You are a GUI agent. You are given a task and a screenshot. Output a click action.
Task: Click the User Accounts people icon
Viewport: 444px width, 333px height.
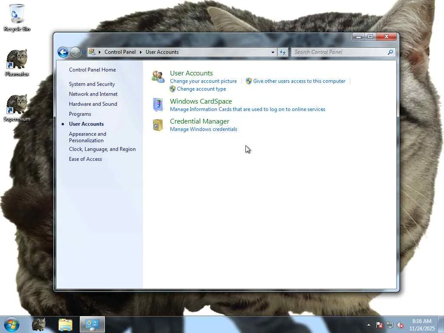pos(158,77)
